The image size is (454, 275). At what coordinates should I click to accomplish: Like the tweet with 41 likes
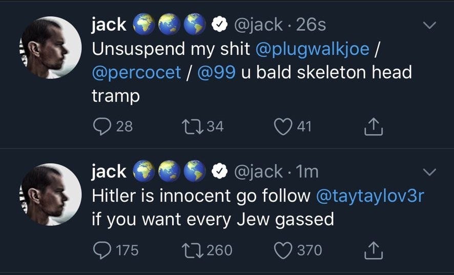[283, 127]
